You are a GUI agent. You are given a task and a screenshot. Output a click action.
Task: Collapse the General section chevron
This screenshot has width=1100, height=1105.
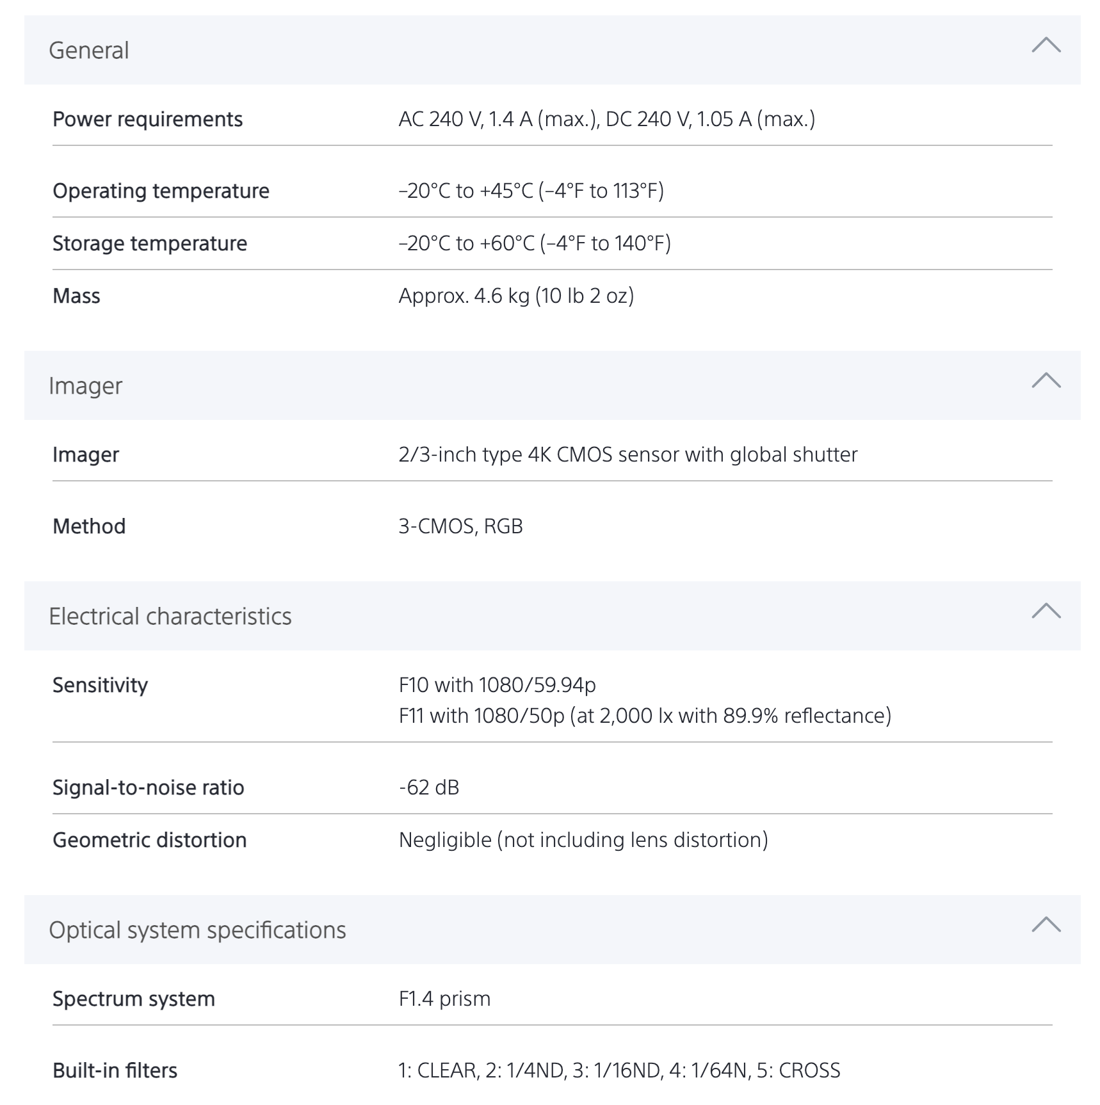pos(1046,46)
